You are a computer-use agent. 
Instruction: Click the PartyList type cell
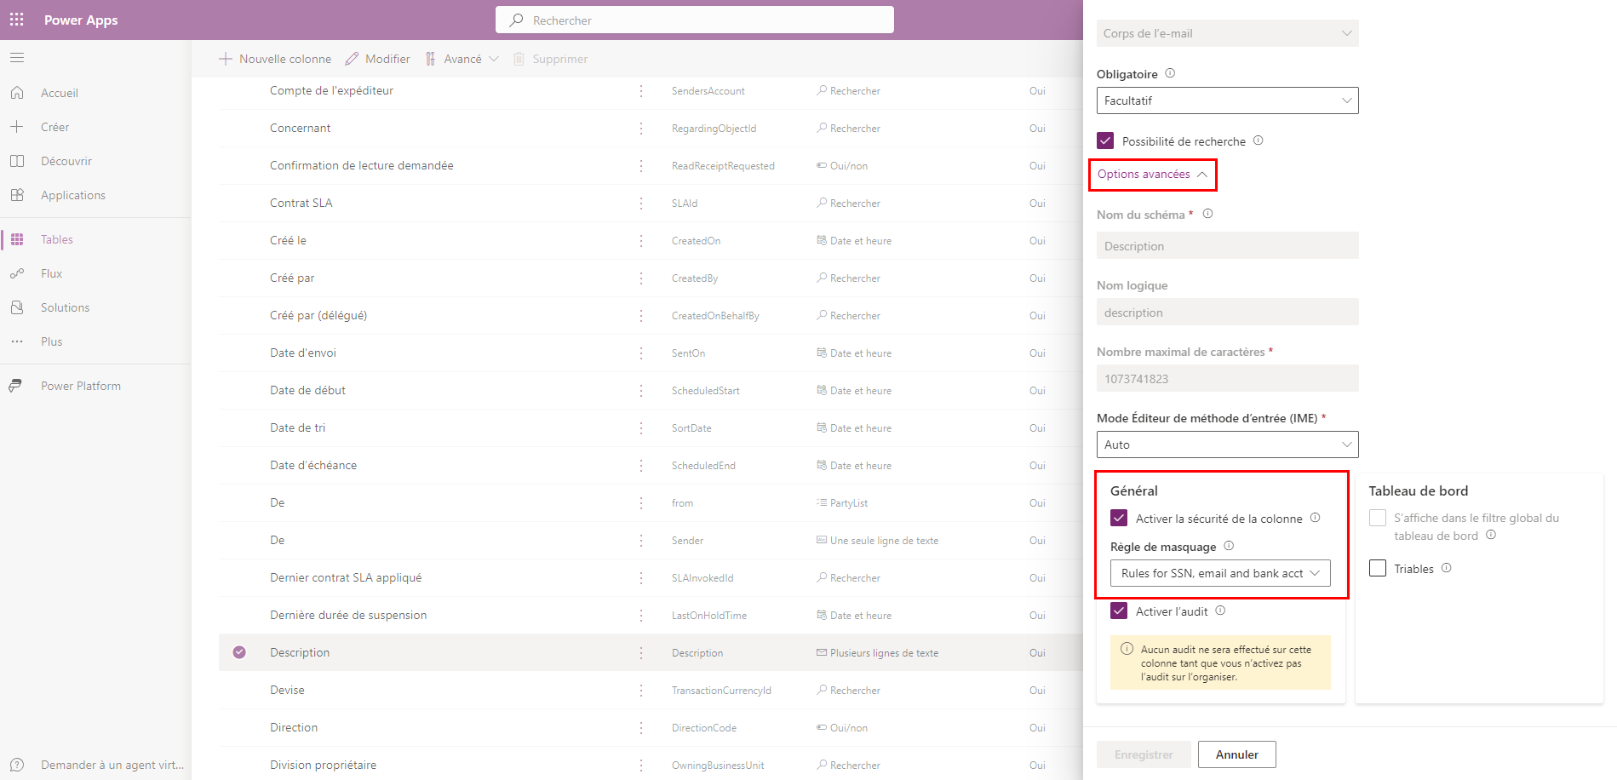pos(842,503)
